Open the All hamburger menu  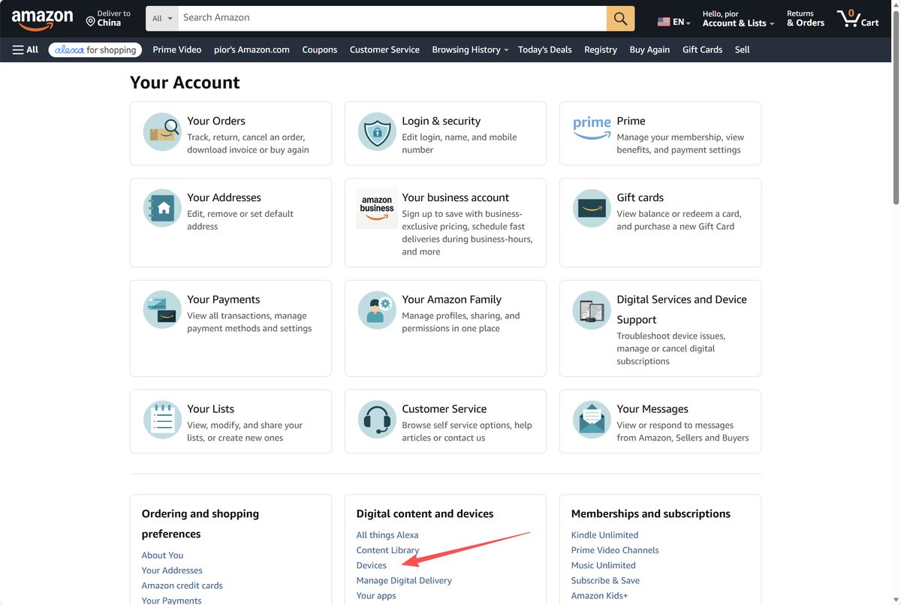[x=26, y=50]
